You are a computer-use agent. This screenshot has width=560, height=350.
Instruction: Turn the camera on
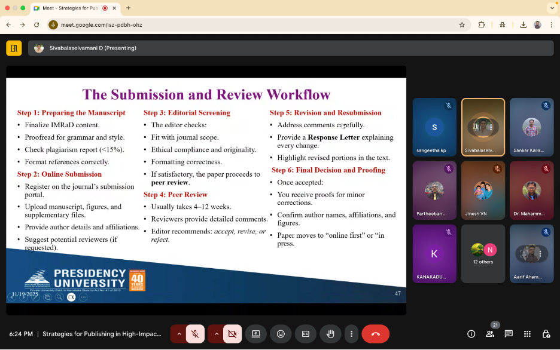232,334
